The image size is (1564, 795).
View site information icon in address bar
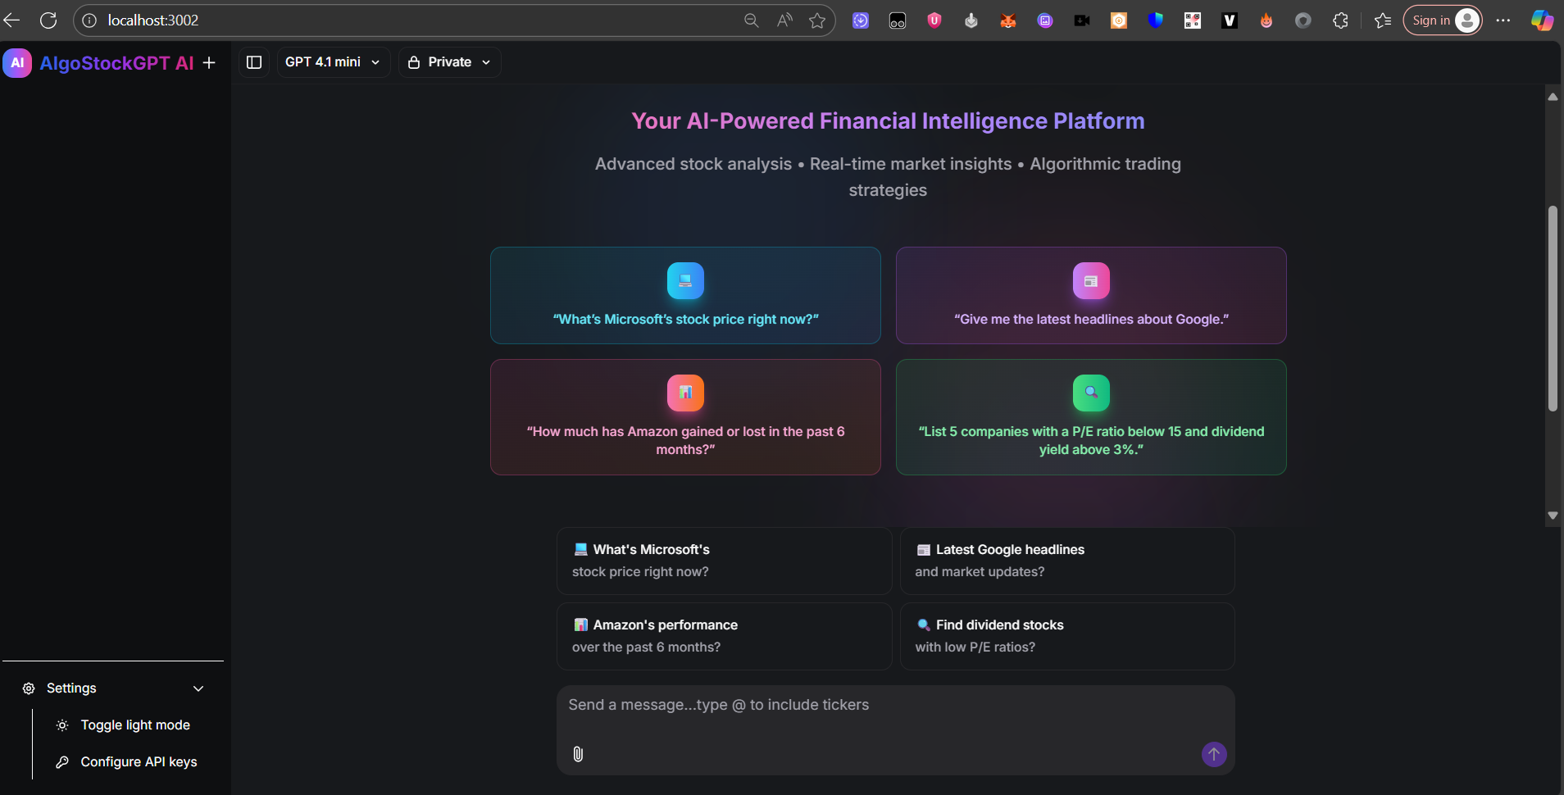[x=89, y=20]
